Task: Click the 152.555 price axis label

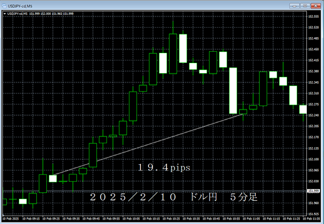Action: pyautogui.click(x=314, y=16)
